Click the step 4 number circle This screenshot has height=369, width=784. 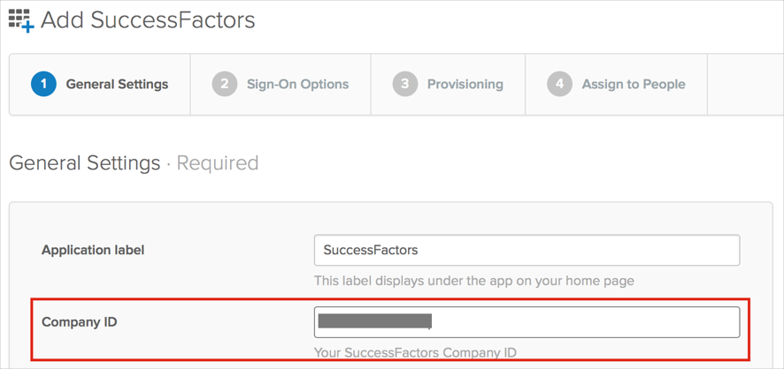559,85
